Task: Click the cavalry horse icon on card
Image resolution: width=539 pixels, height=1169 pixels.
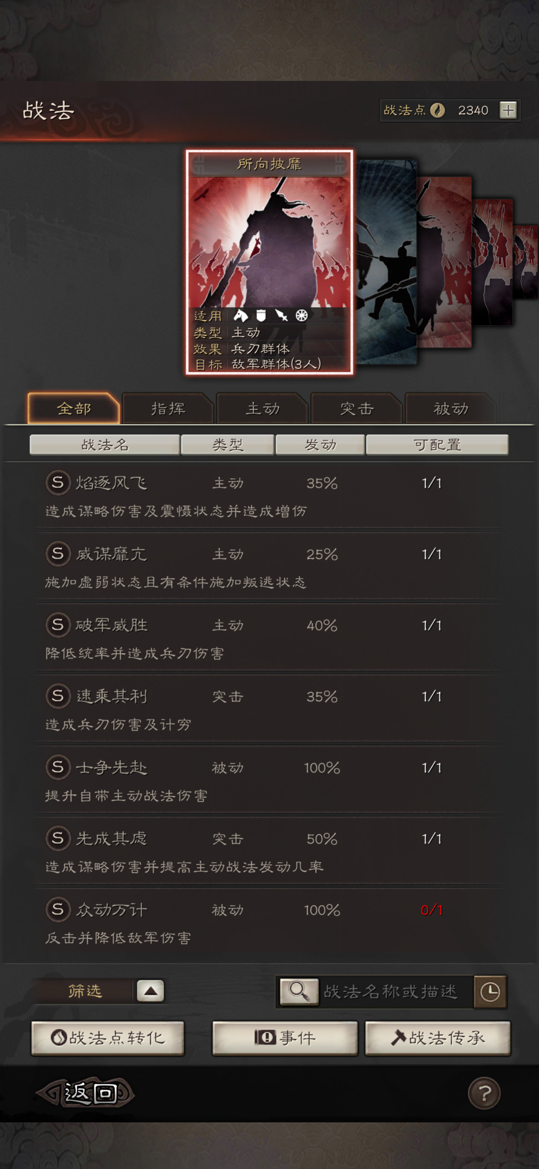Action: click(x=240, y=316)
